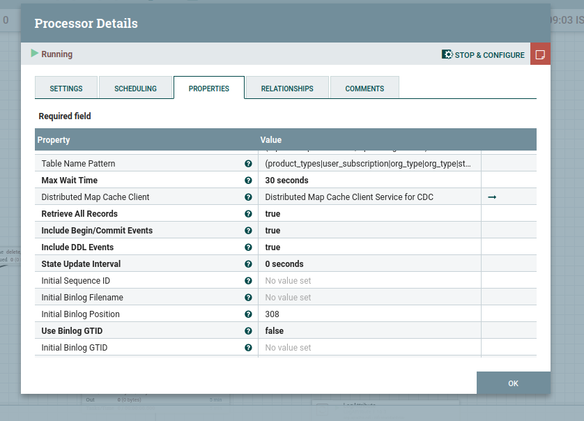Click the 'Use Binlog GTID' property name
This screenshot has height=421, width=584.
click(72, 331)
